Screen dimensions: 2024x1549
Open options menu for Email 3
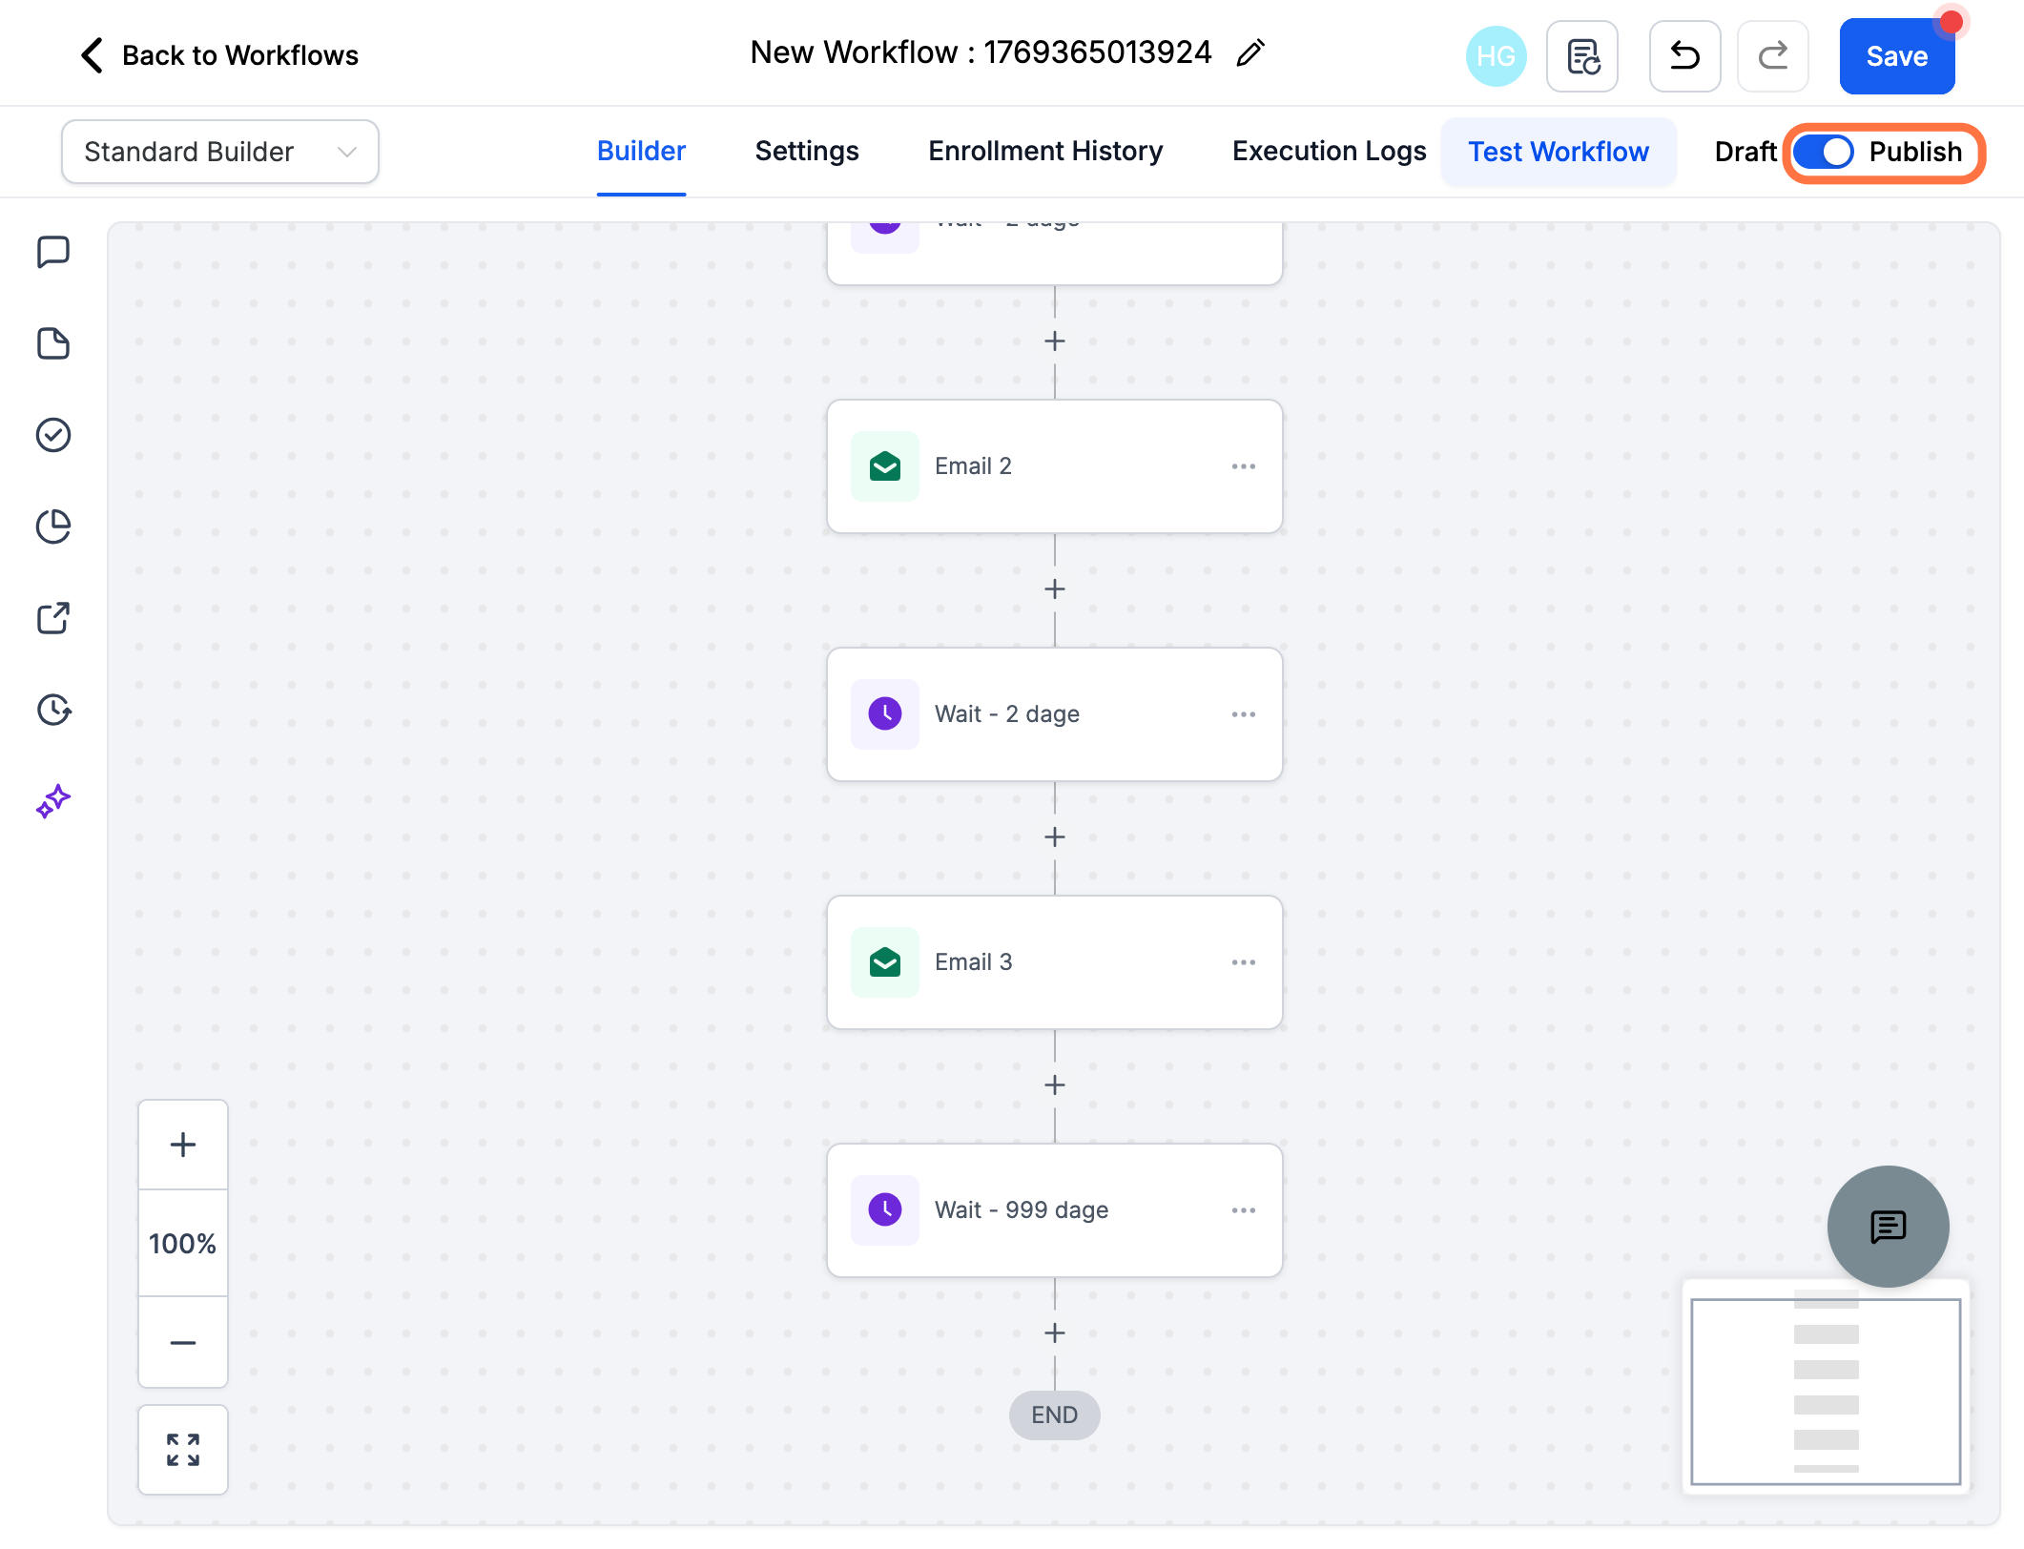pos(1244,962)
